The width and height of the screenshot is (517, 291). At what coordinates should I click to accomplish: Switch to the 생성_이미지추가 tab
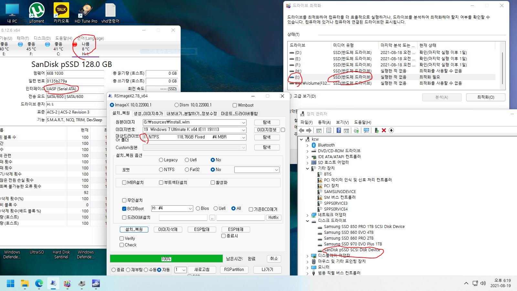pyautogui.click(x=148, y=113)
